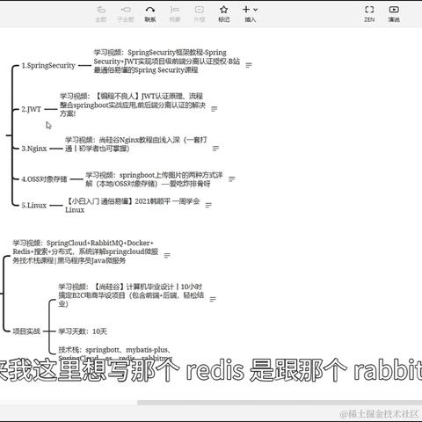Start 演说 (Pitch) presentation mode
This screenshot has height=422, width=422.
394,14
